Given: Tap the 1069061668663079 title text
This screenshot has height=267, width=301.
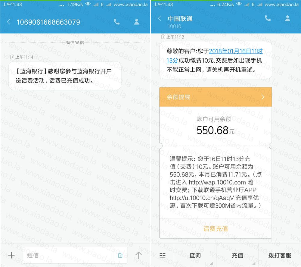Looking at the screenshot, I should coord(48,22).
